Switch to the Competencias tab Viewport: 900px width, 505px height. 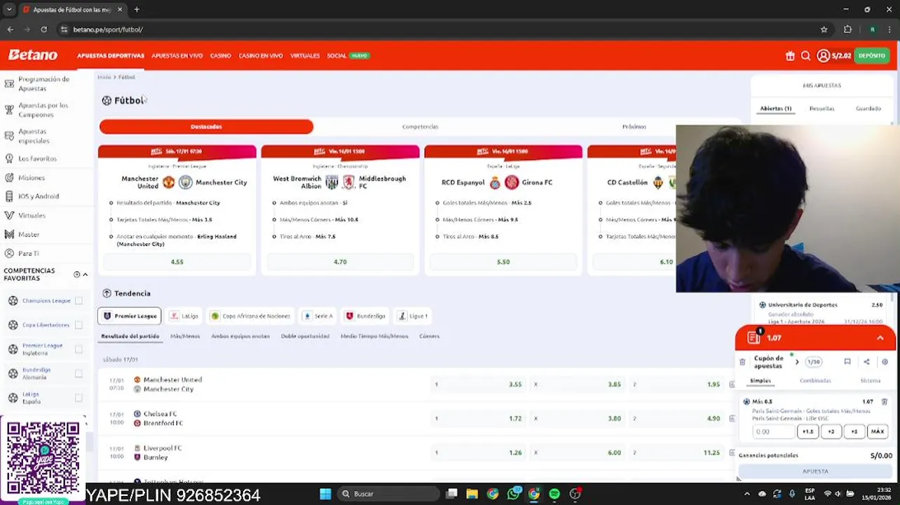point(420,127)
